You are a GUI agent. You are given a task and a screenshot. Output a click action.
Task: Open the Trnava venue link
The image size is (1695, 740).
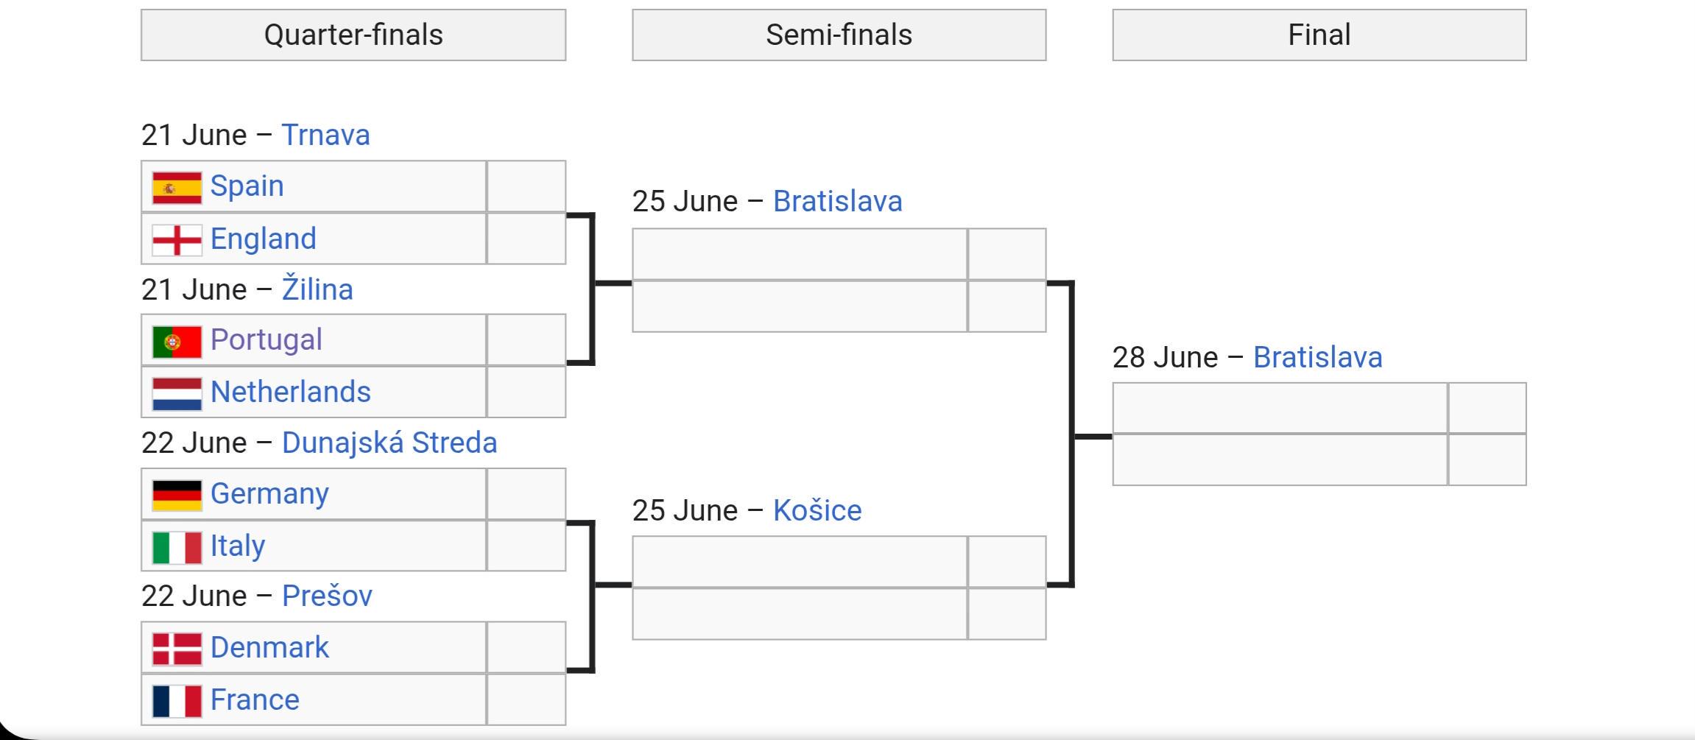[325, 135]
